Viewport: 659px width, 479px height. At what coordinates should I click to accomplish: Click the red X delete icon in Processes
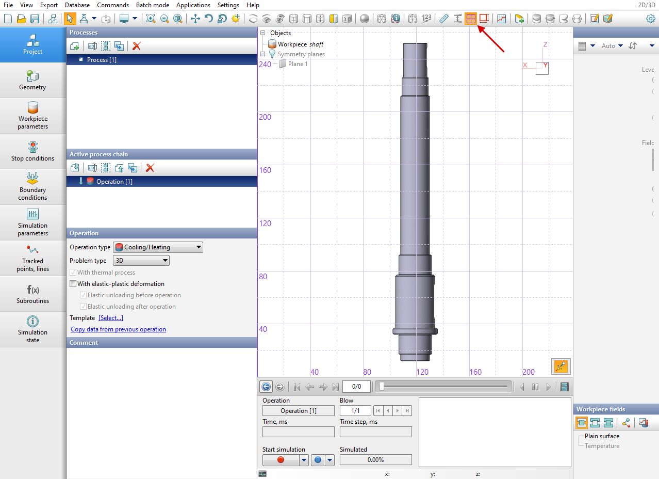[x=137, y=46]
